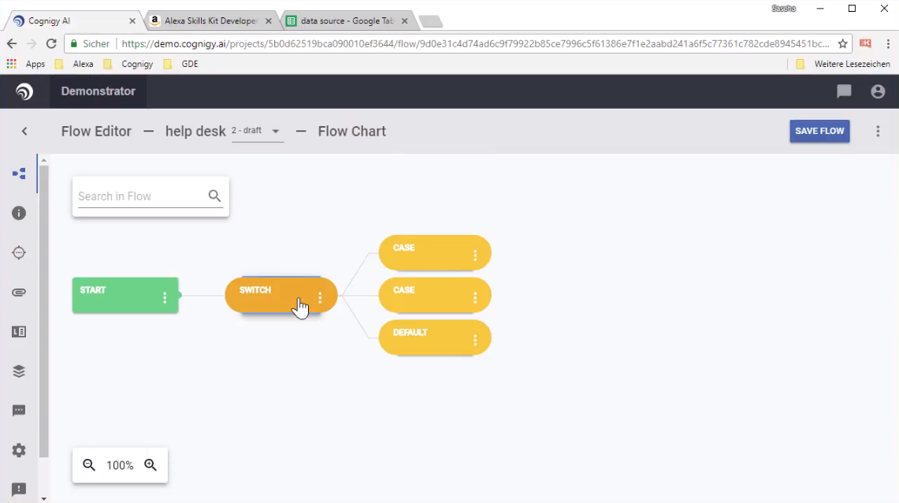Open the crosshair intents icon in sidebar
Image resolution: width=899 pixels, height=503 pixels.
coord(19,253)
